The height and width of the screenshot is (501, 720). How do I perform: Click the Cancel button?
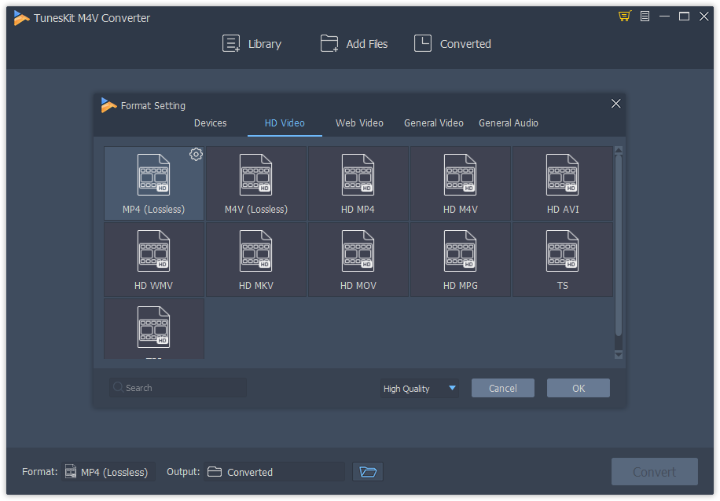tap(503, 388)
